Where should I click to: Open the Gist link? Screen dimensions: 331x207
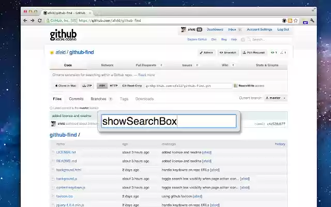click(214, 39)
